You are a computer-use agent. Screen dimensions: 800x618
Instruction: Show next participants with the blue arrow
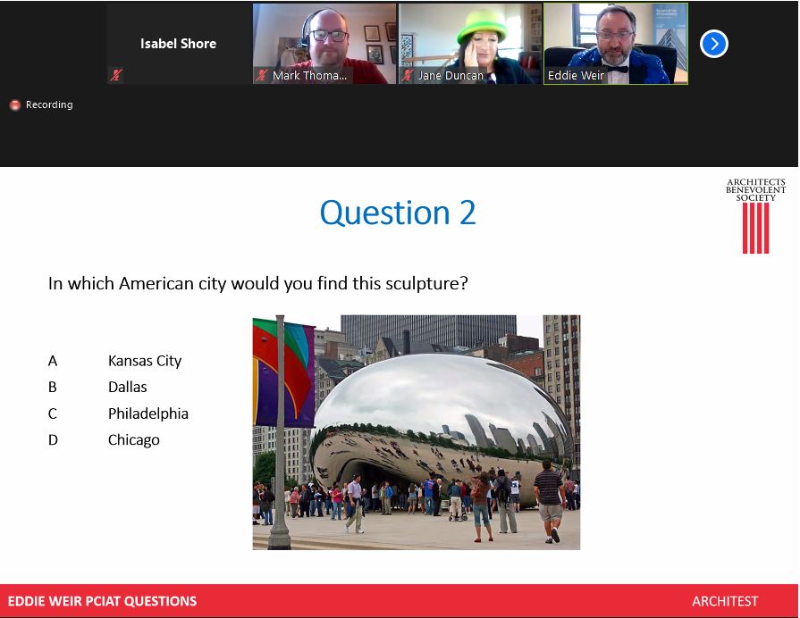714,45
